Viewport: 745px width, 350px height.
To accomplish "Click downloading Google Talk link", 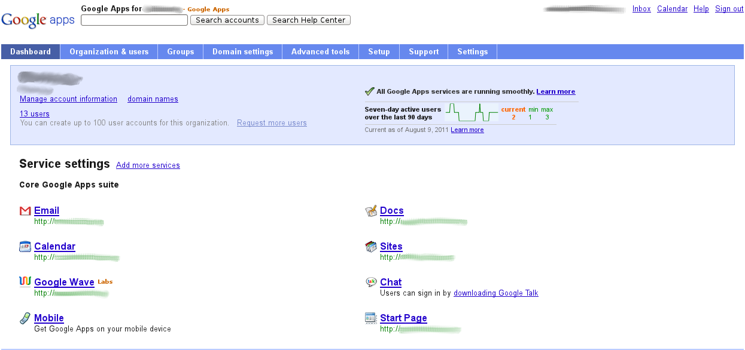I will (496, 293).
